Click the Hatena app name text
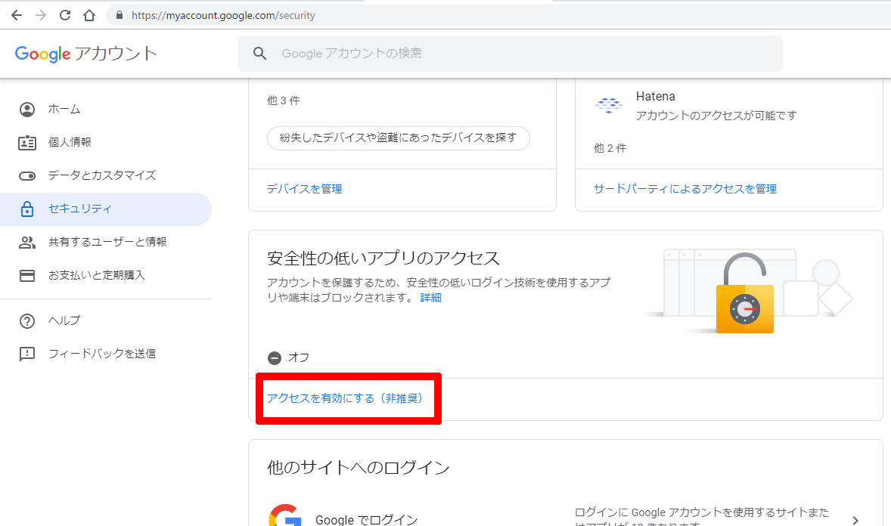891x526 pixels. point(655,97)
